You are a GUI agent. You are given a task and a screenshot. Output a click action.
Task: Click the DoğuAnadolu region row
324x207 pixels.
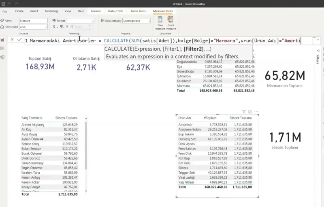[215, 62]
